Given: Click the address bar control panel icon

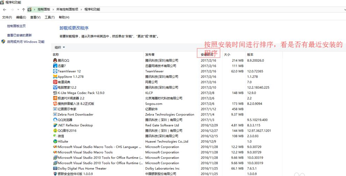Looking at the screenshot, I should (29, 9).
